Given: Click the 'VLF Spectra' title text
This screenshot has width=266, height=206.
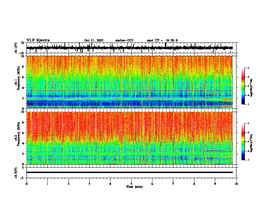Looking at the screenshot, I should pos(38,40).
